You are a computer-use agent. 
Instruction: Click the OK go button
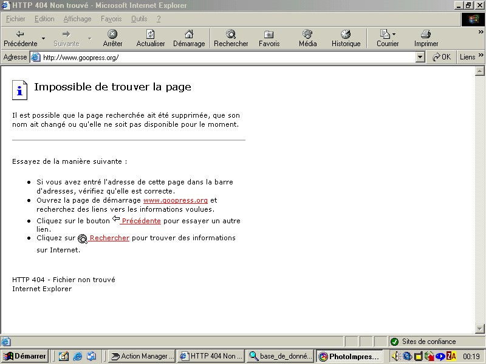(442, 57)
